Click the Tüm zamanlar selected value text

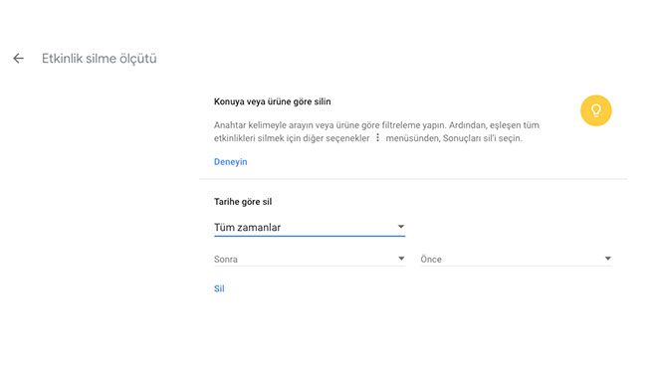coord(247,228)
